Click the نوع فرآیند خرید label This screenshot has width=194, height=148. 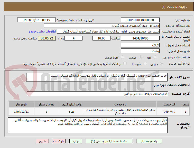coord(179,64)
